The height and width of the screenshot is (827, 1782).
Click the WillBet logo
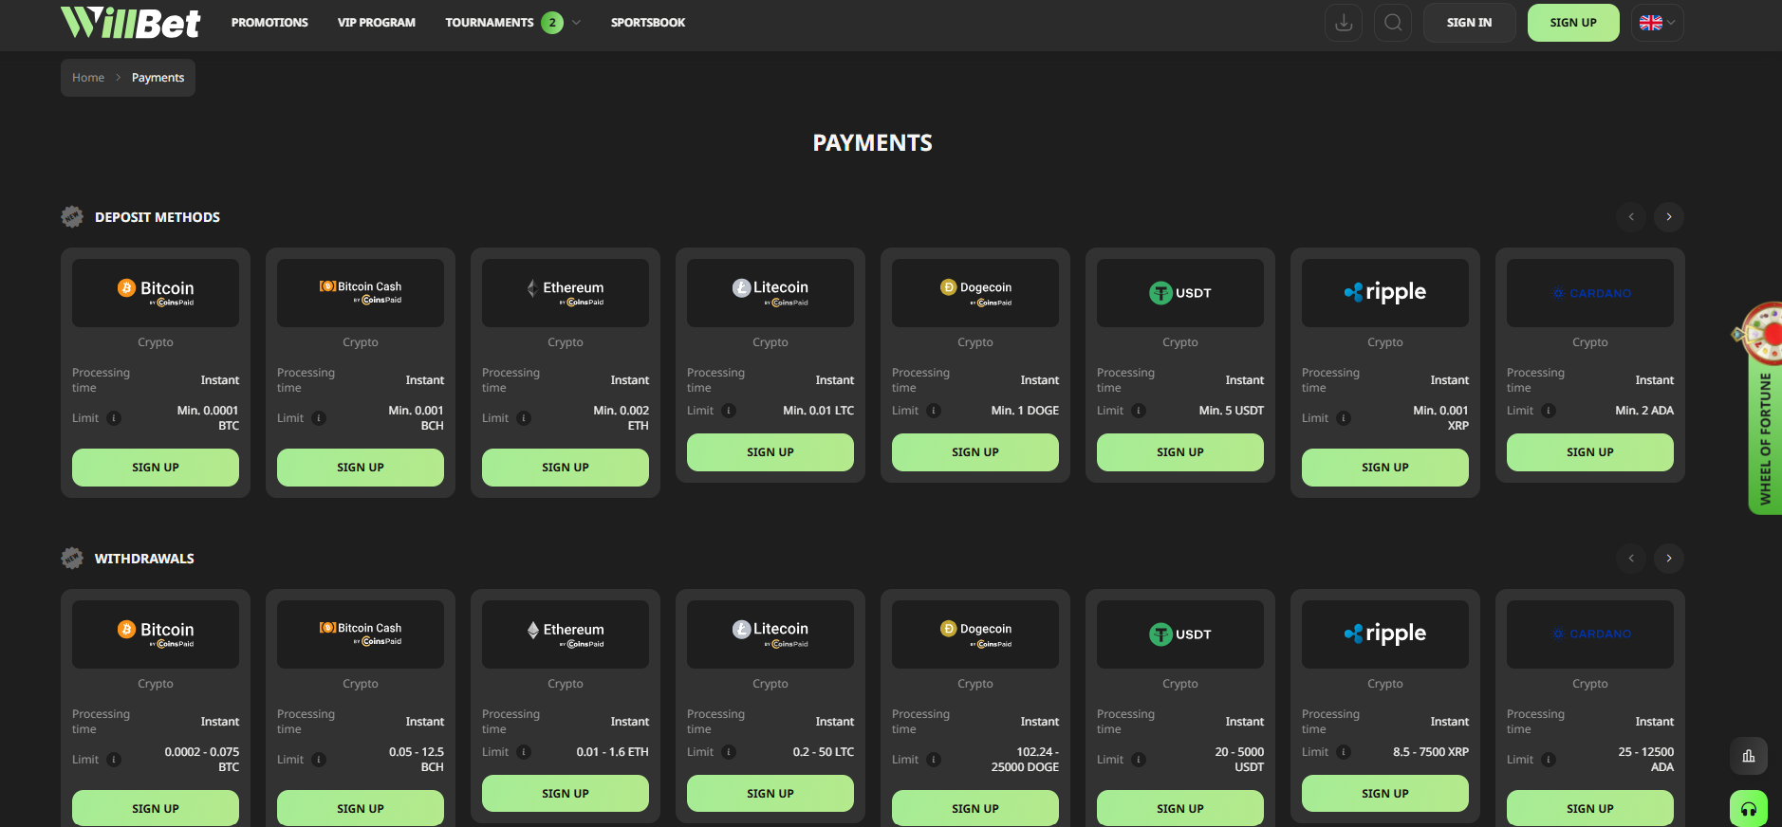tap(131, 23)
